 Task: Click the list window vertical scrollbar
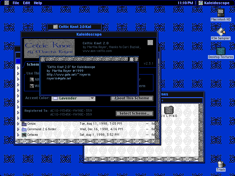[157, 130]
